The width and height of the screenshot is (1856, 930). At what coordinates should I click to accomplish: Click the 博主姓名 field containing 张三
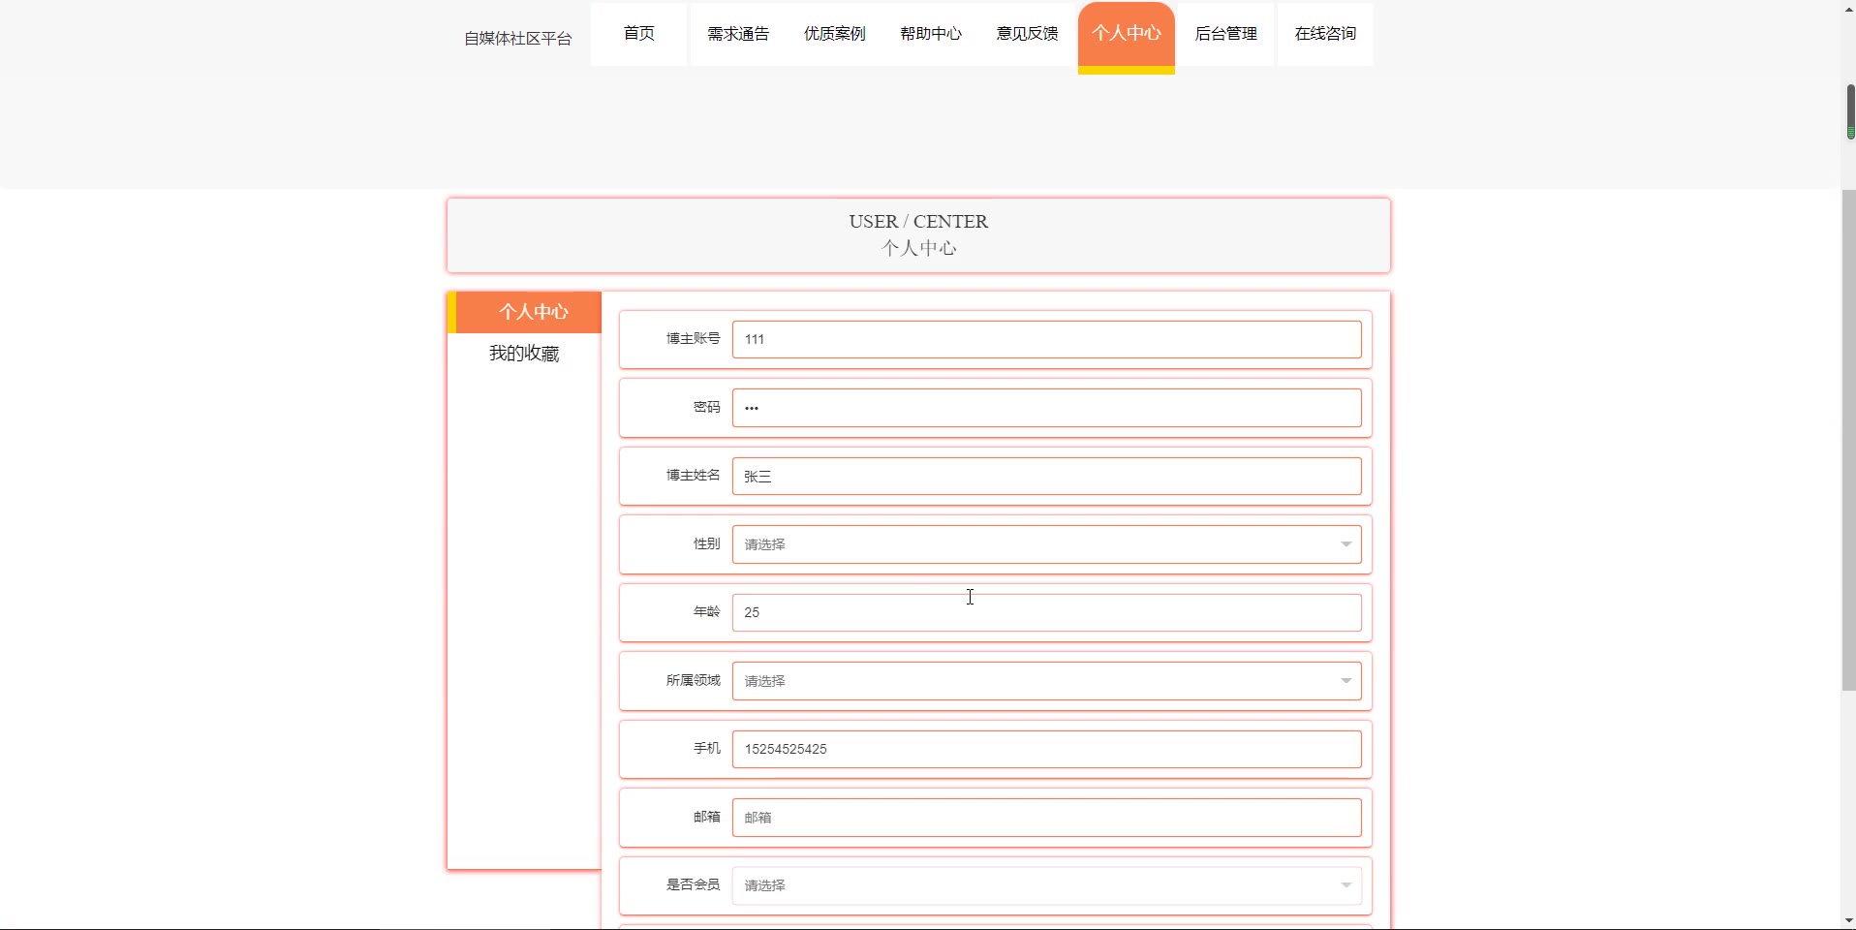[x=1046, y=477]
